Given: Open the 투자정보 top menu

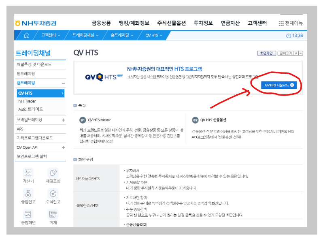Looking at the screenshot, I should 203,23.
